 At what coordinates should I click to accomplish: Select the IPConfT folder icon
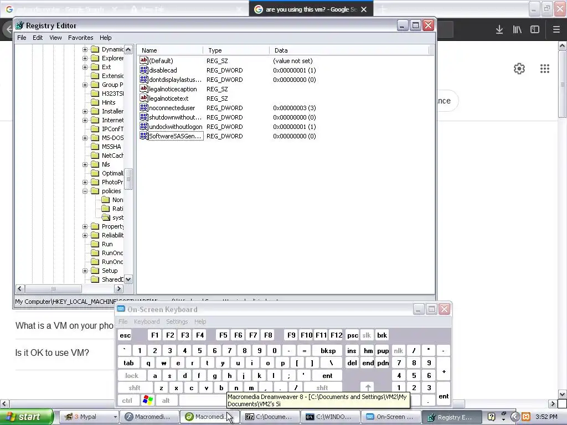95,129
